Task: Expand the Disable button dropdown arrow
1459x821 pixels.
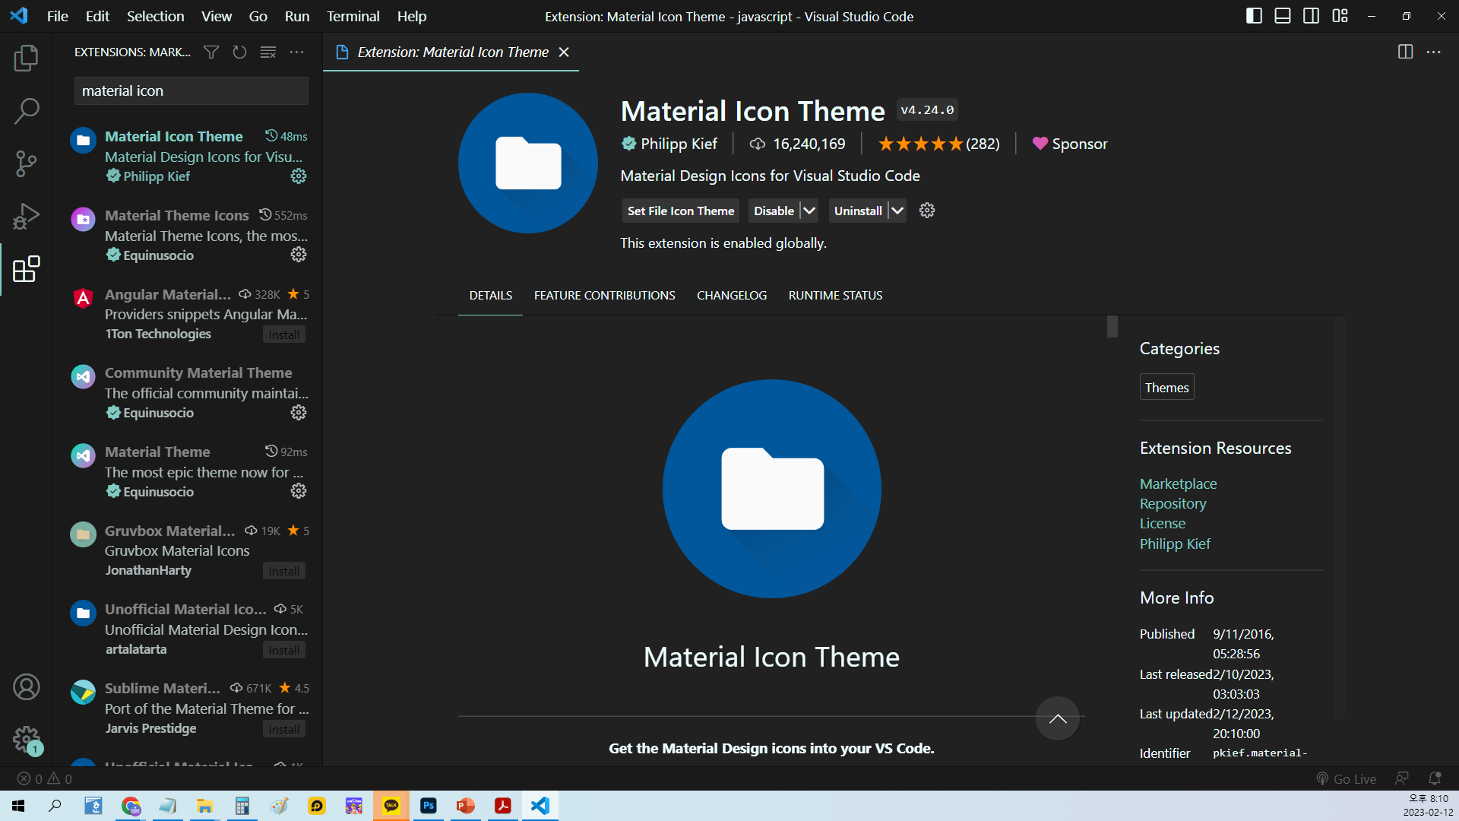Action: [809, 211]
